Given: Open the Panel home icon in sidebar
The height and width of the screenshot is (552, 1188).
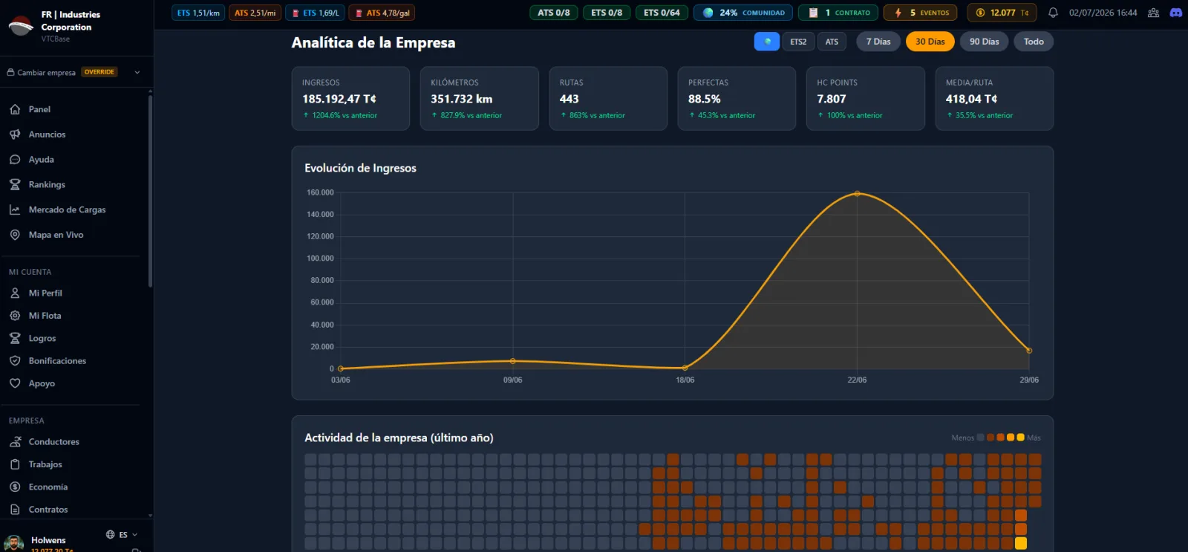Looking at the screenshot, I should pyautogui.click(x=15, y=109).
